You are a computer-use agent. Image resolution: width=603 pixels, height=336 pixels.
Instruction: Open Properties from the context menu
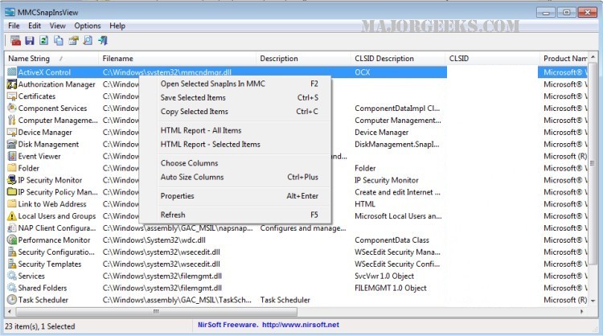235,195
